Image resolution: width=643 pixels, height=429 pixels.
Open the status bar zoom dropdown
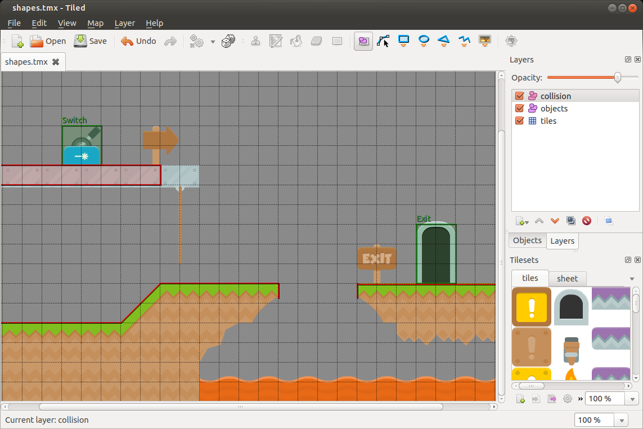tap(620, 419)
